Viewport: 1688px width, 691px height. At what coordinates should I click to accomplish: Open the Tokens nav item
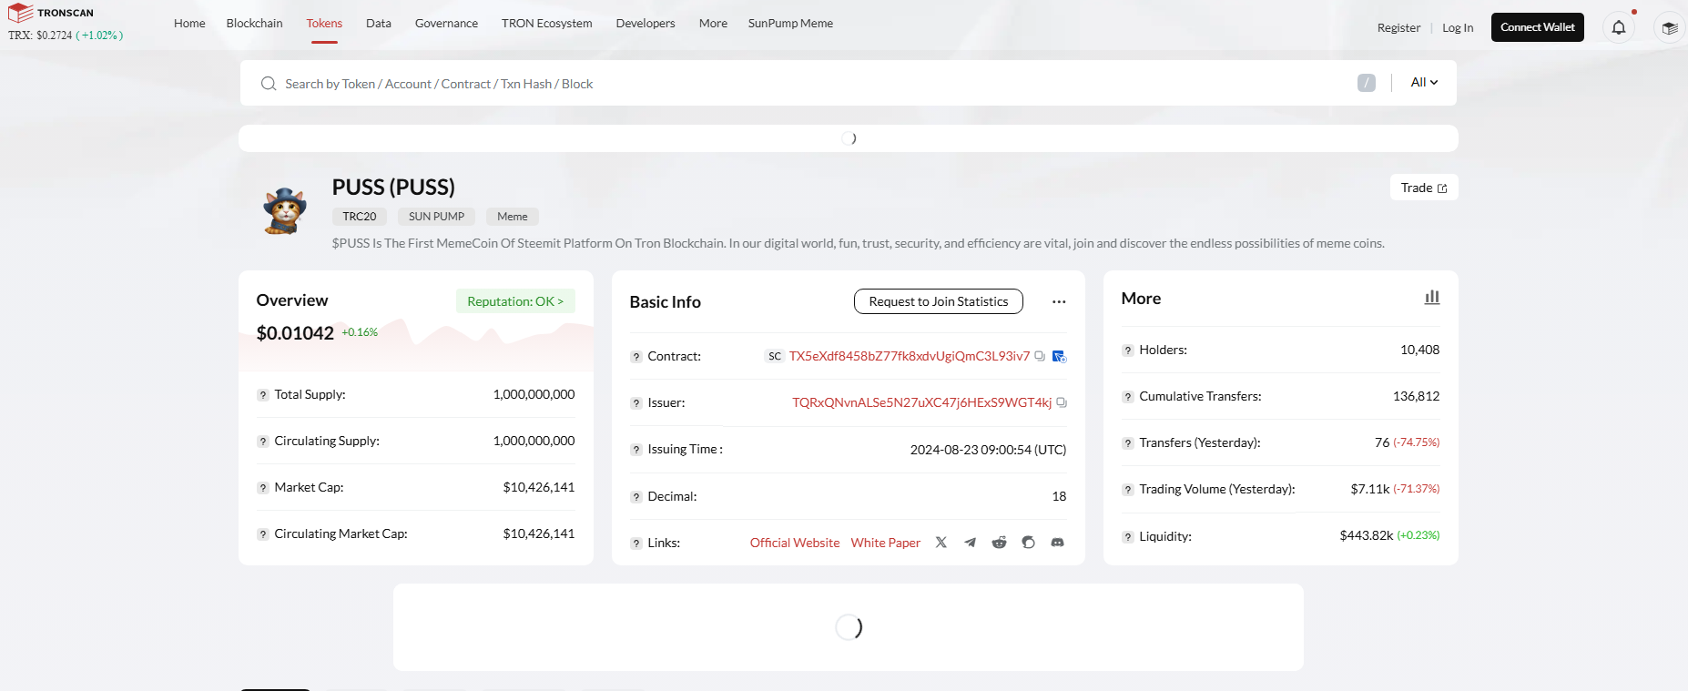pyautogui.click(x=324, y=23)
